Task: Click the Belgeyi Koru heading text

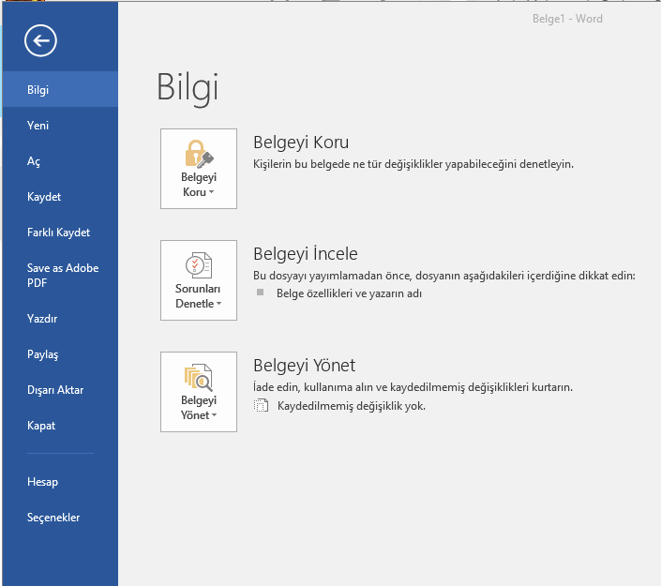Action: click(x=301, y=143)
